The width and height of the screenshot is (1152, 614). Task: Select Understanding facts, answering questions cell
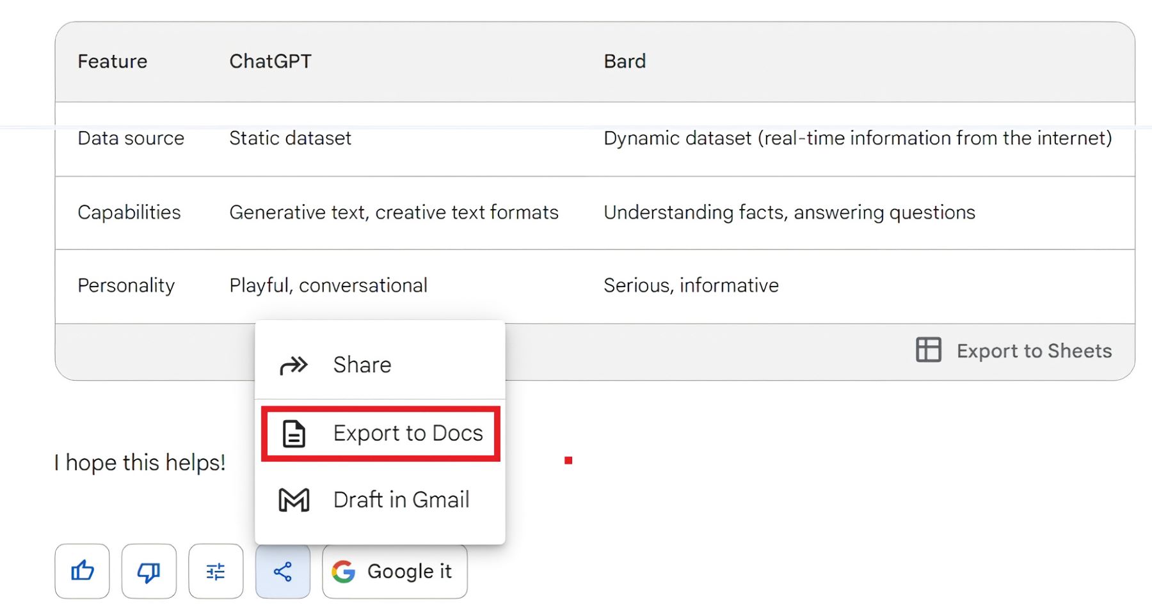click(789, 212)
